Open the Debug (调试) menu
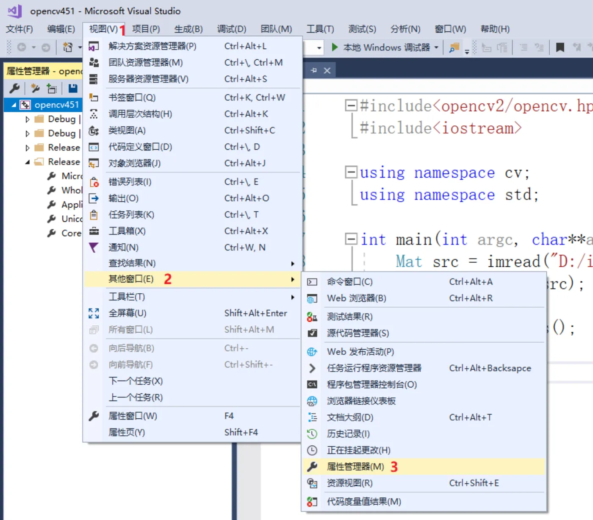Image resolution: width=593 pixels, height=520 pixels. [x=232, y=29]
